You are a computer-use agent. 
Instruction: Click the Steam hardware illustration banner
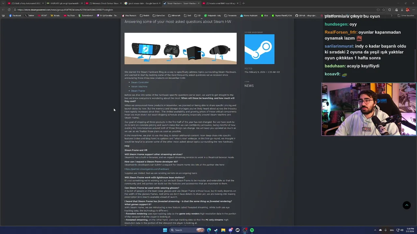180,48
